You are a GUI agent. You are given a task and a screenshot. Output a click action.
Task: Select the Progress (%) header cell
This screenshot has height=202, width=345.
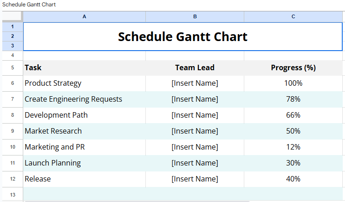click(293, 67)
